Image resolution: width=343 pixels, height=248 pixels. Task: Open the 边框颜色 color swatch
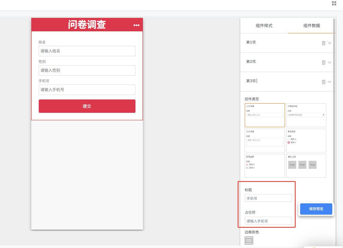tap(249, 241)
